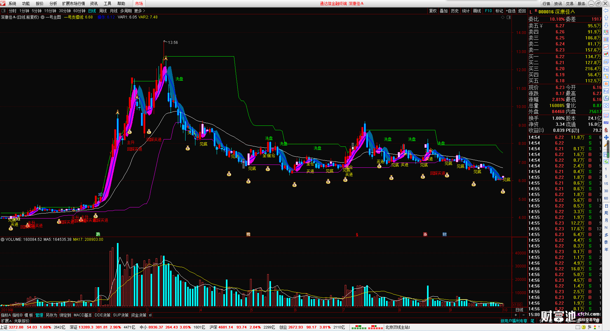Click the 涨 info marker below chart
Viewport: 610px width, 331px height.
425,234
